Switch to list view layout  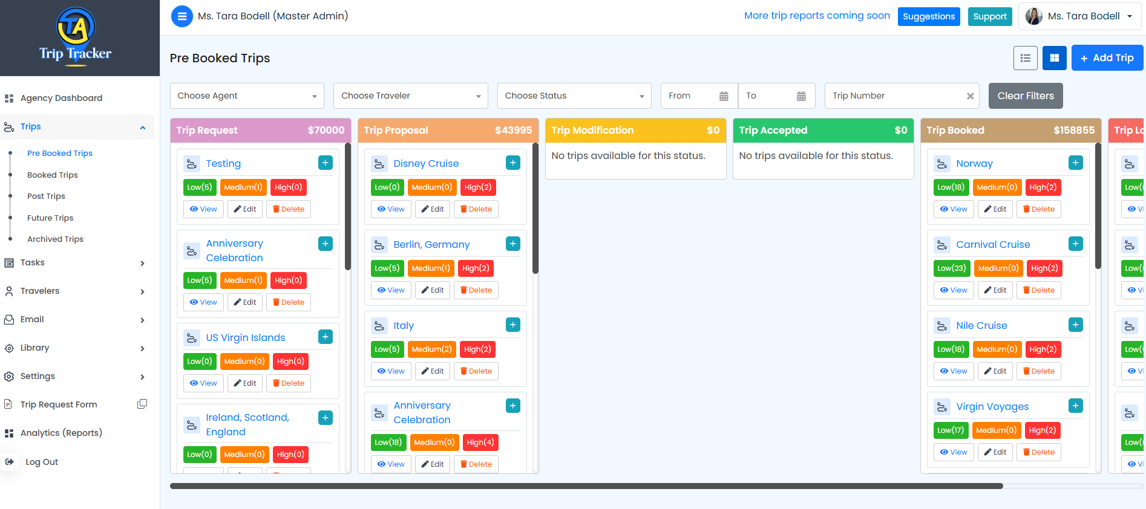pyautogui.click(x=1025, y=58)
